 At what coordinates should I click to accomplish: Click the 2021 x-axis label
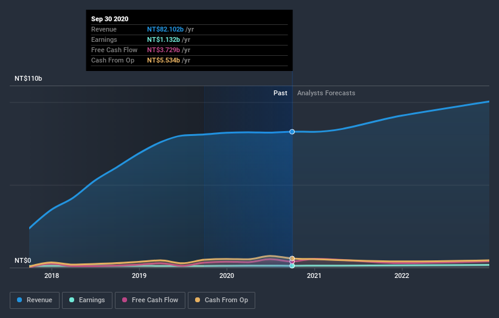(314, 276)
